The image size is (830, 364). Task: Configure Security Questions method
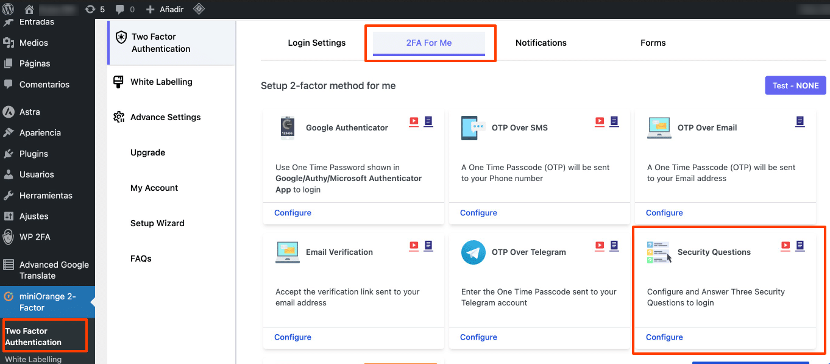point(664,337)
